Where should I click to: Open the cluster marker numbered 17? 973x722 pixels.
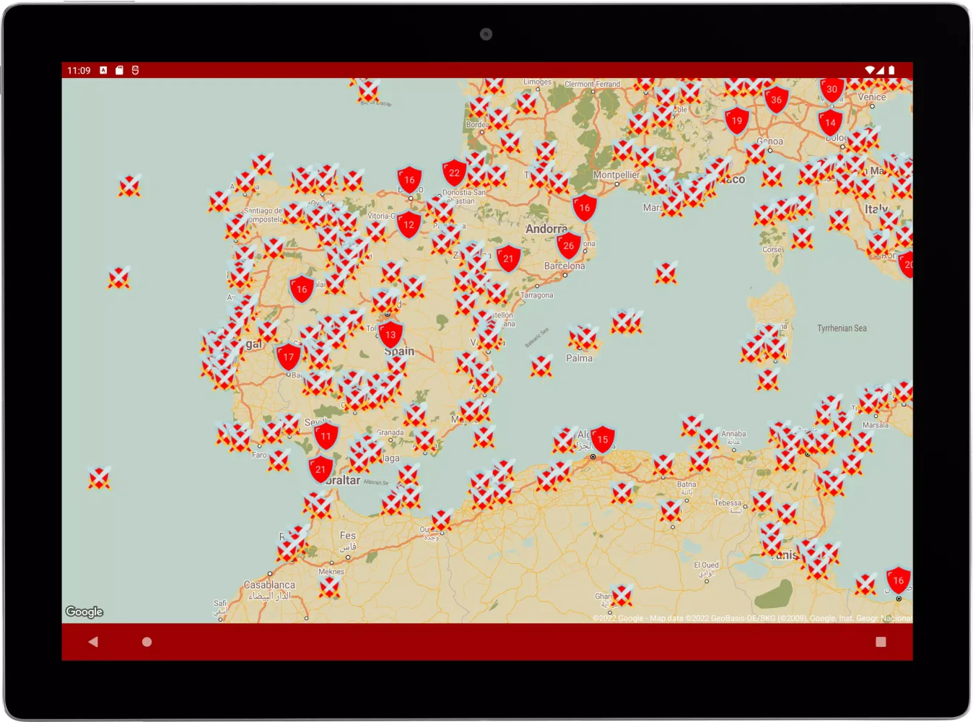coord(289,357)
